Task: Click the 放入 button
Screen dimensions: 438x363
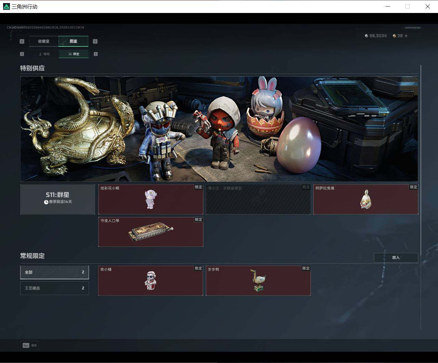Action: (396, 257)
